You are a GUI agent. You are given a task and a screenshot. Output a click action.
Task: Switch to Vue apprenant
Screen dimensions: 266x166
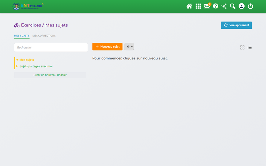[236, 25]
